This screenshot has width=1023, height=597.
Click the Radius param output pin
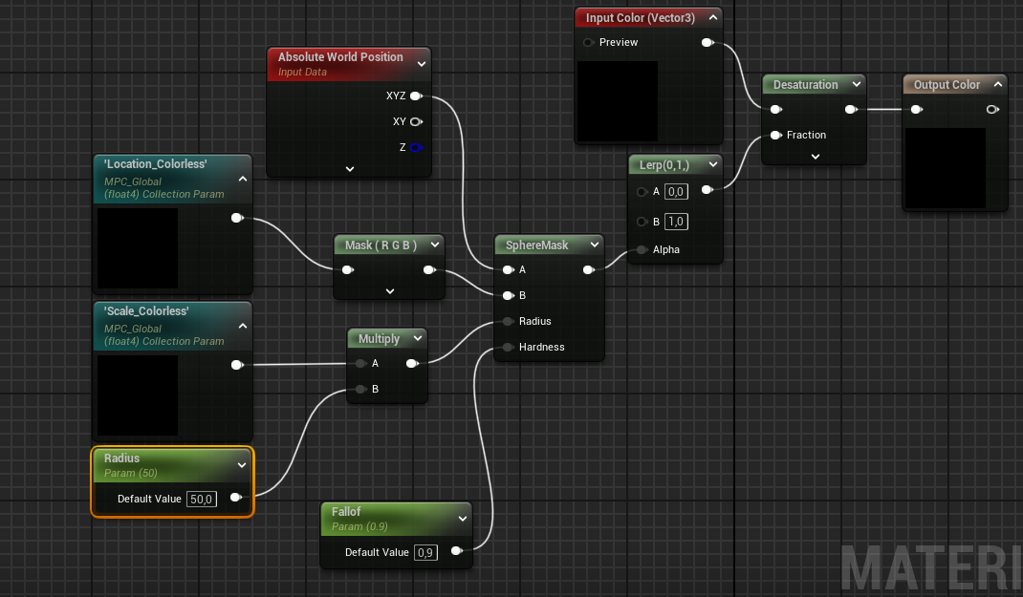(236, 498)
